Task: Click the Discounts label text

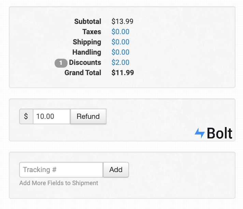Action: (85, 62)
